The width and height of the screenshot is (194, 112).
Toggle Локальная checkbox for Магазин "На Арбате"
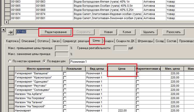click(x=65, y=94)
